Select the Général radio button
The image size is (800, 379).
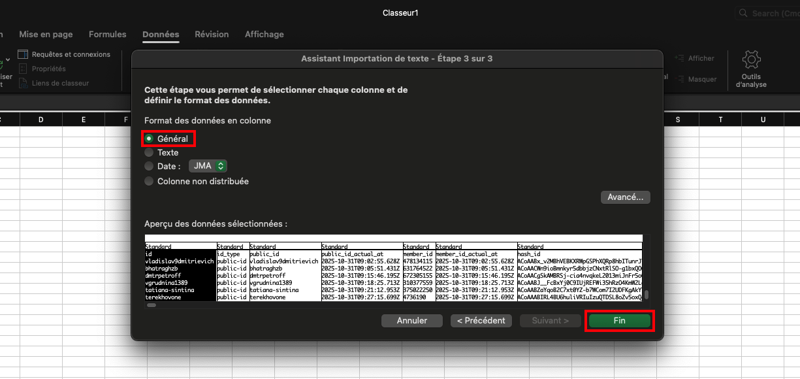pyautogui.click(x=149, y=139)
